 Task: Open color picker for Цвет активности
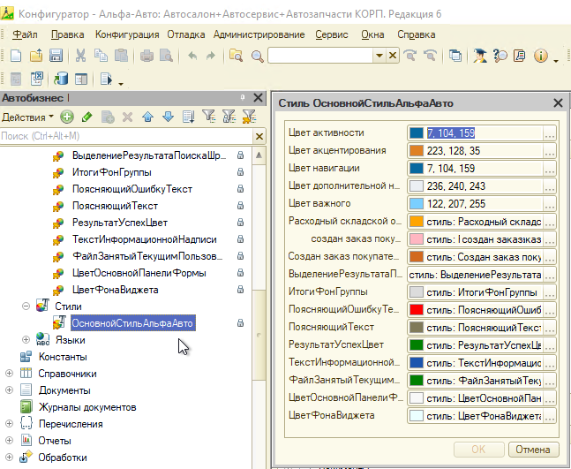click(550, 133)
